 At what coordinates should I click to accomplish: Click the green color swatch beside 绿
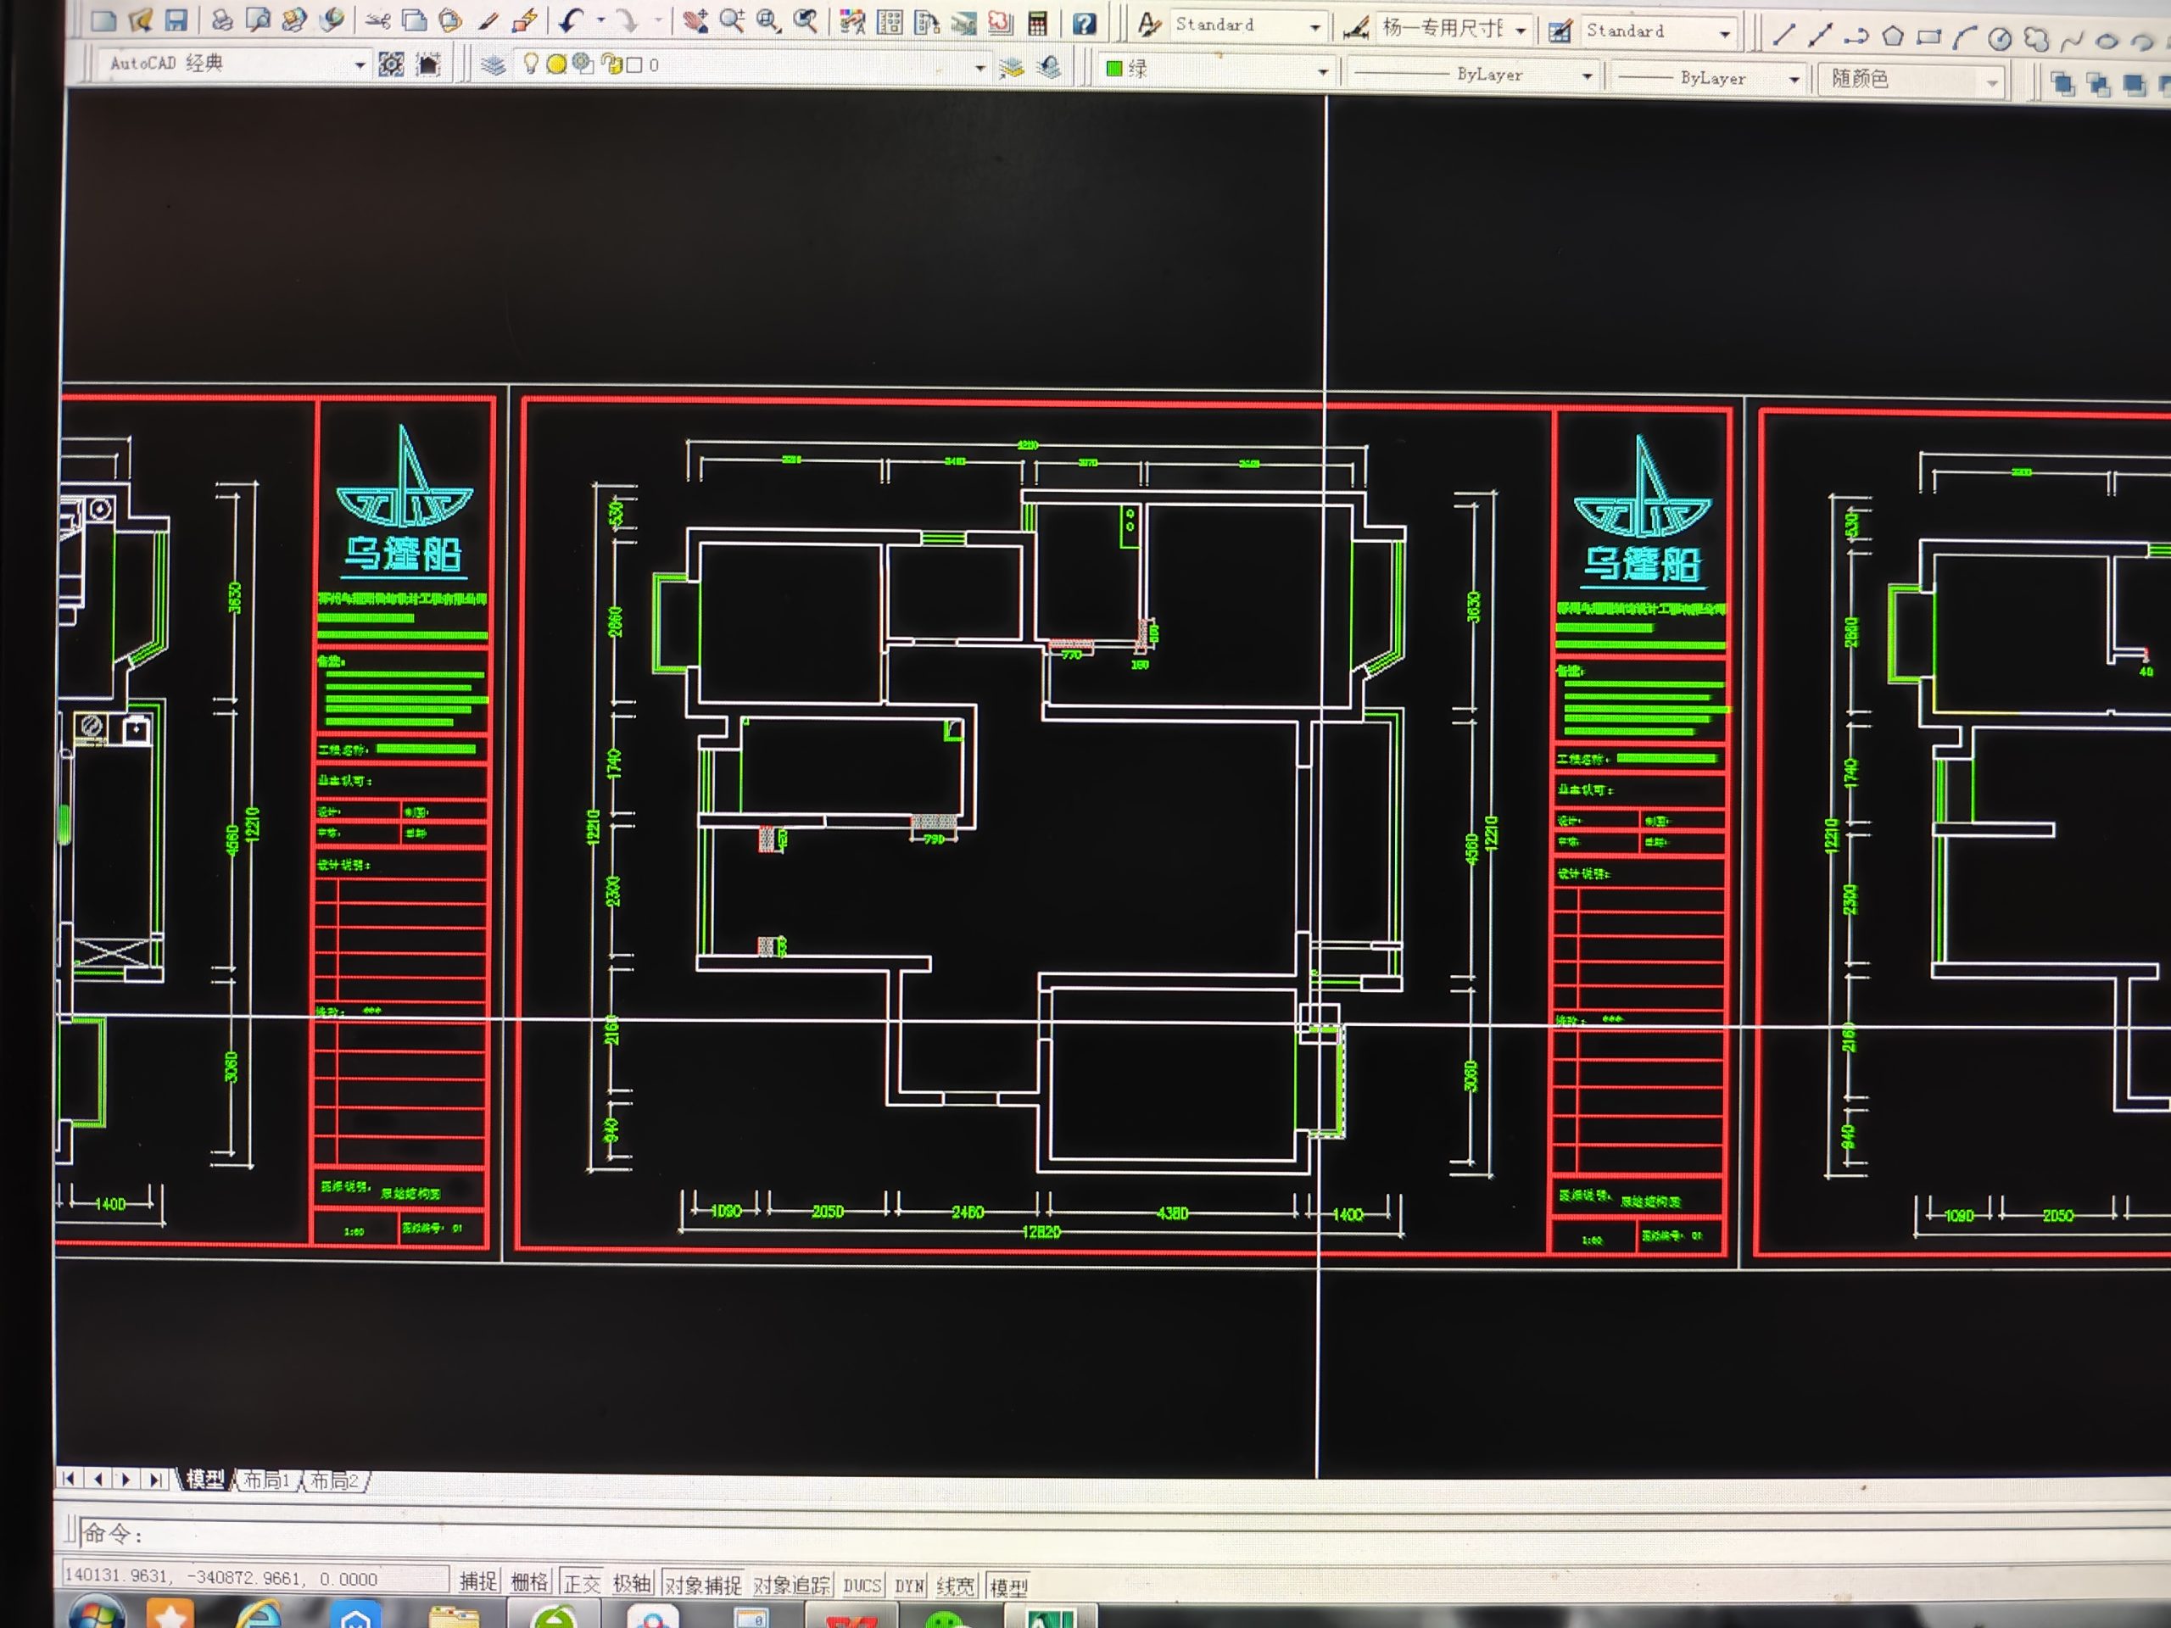click(1114, 69)
